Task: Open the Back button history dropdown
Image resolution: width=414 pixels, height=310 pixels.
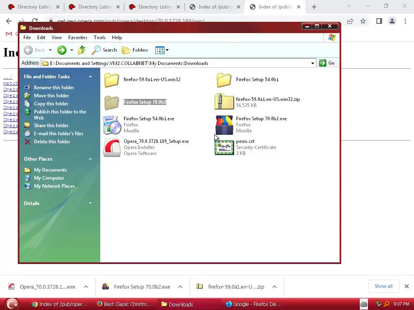Action: tap(50, 50)
